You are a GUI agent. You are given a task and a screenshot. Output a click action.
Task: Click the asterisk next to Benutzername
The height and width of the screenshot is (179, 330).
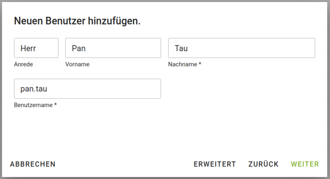pyautogui.click(x=55, y=105)
